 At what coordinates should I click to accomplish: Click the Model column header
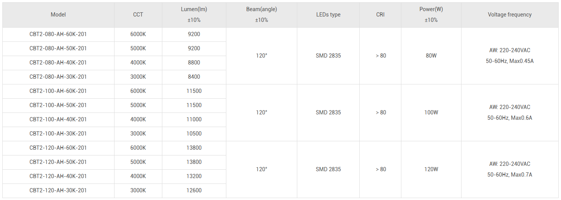click(x=58, y=15)
